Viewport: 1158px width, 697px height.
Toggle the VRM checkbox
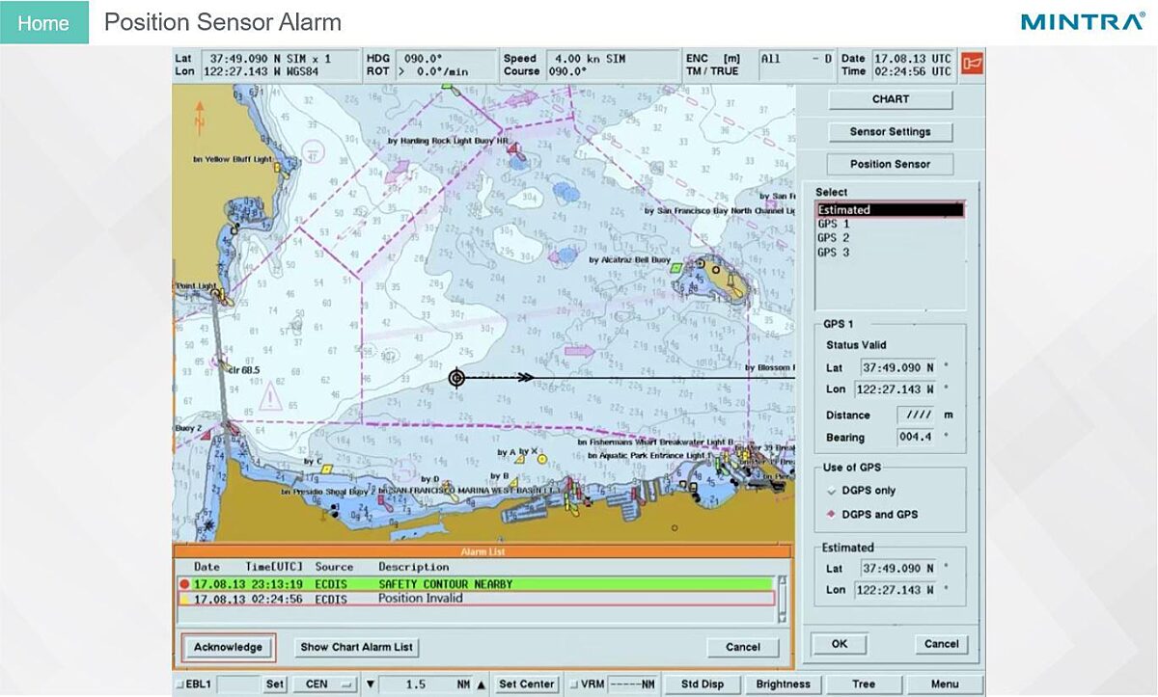[573, 684]
